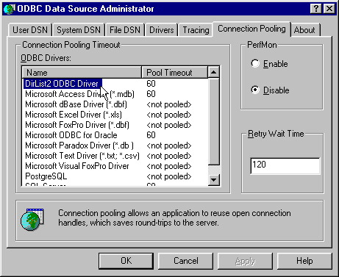Click the Cancel button

(x=185, y=261)
